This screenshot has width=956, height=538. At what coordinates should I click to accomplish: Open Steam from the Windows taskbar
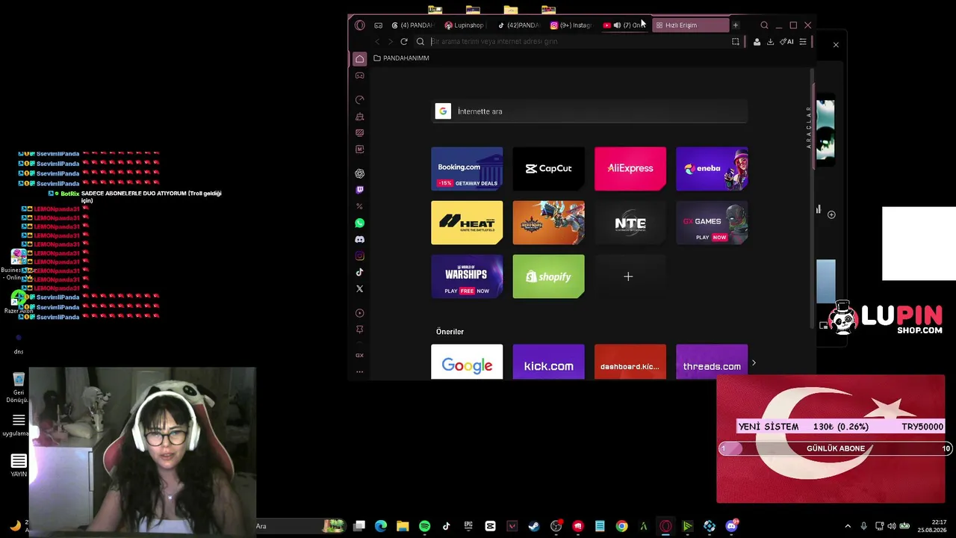534,526
